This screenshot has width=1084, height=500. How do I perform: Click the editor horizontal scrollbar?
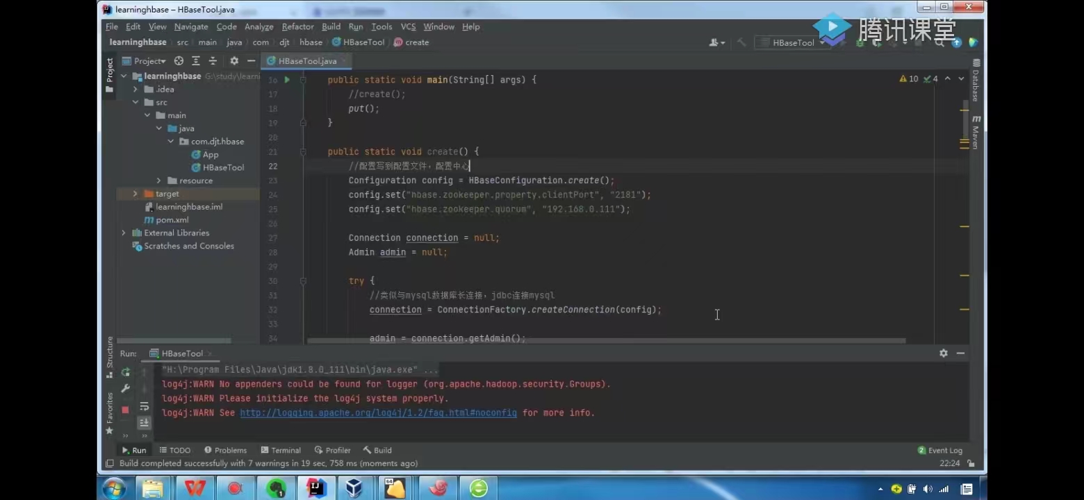pos(606,341)
